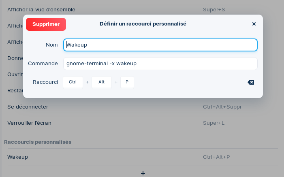Focus the Nom field containing Wakeup
Screen dimensions: 284x177
pos(160,45)
